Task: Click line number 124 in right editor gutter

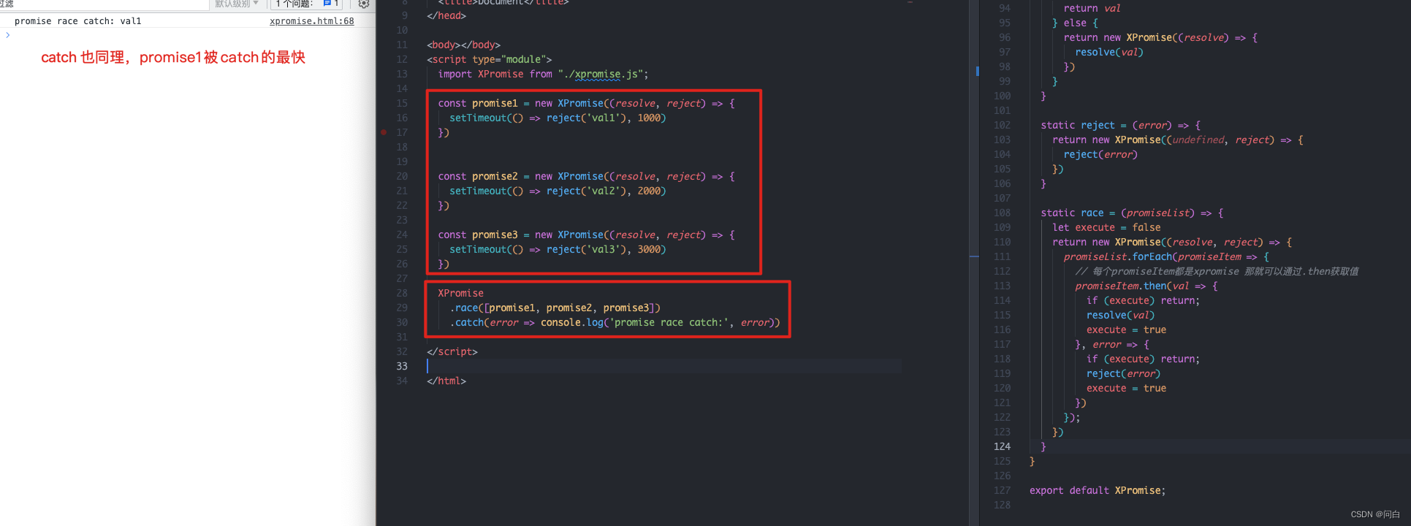Action: click(1002, 446)
